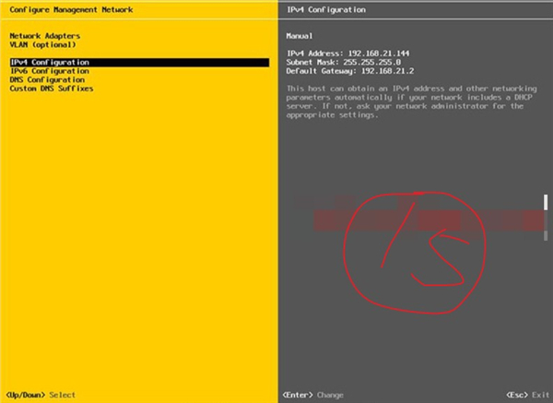Open DNS Configuration settings
Image resolution: width=553 pixels, height=403 pixels.
click(x=47, y=80)
